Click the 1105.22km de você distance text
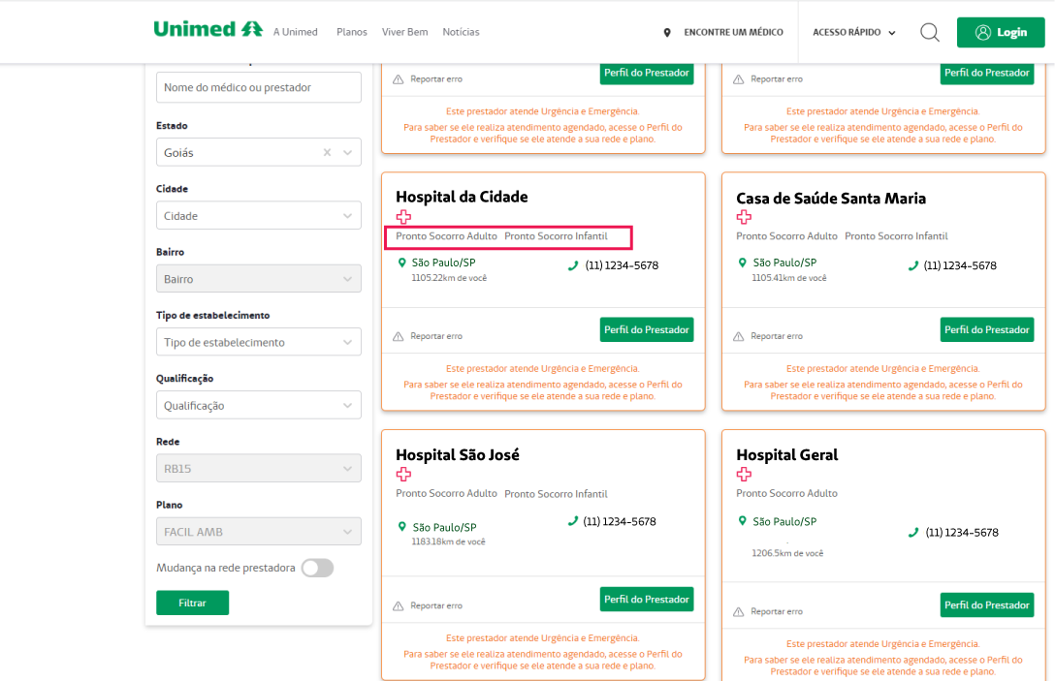This screenshot has height=681, width=1055. click(449, 278)
